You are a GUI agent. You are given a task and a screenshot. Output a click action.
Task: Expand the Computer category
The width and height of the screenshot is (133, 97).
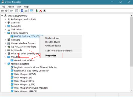coord(5,26)
